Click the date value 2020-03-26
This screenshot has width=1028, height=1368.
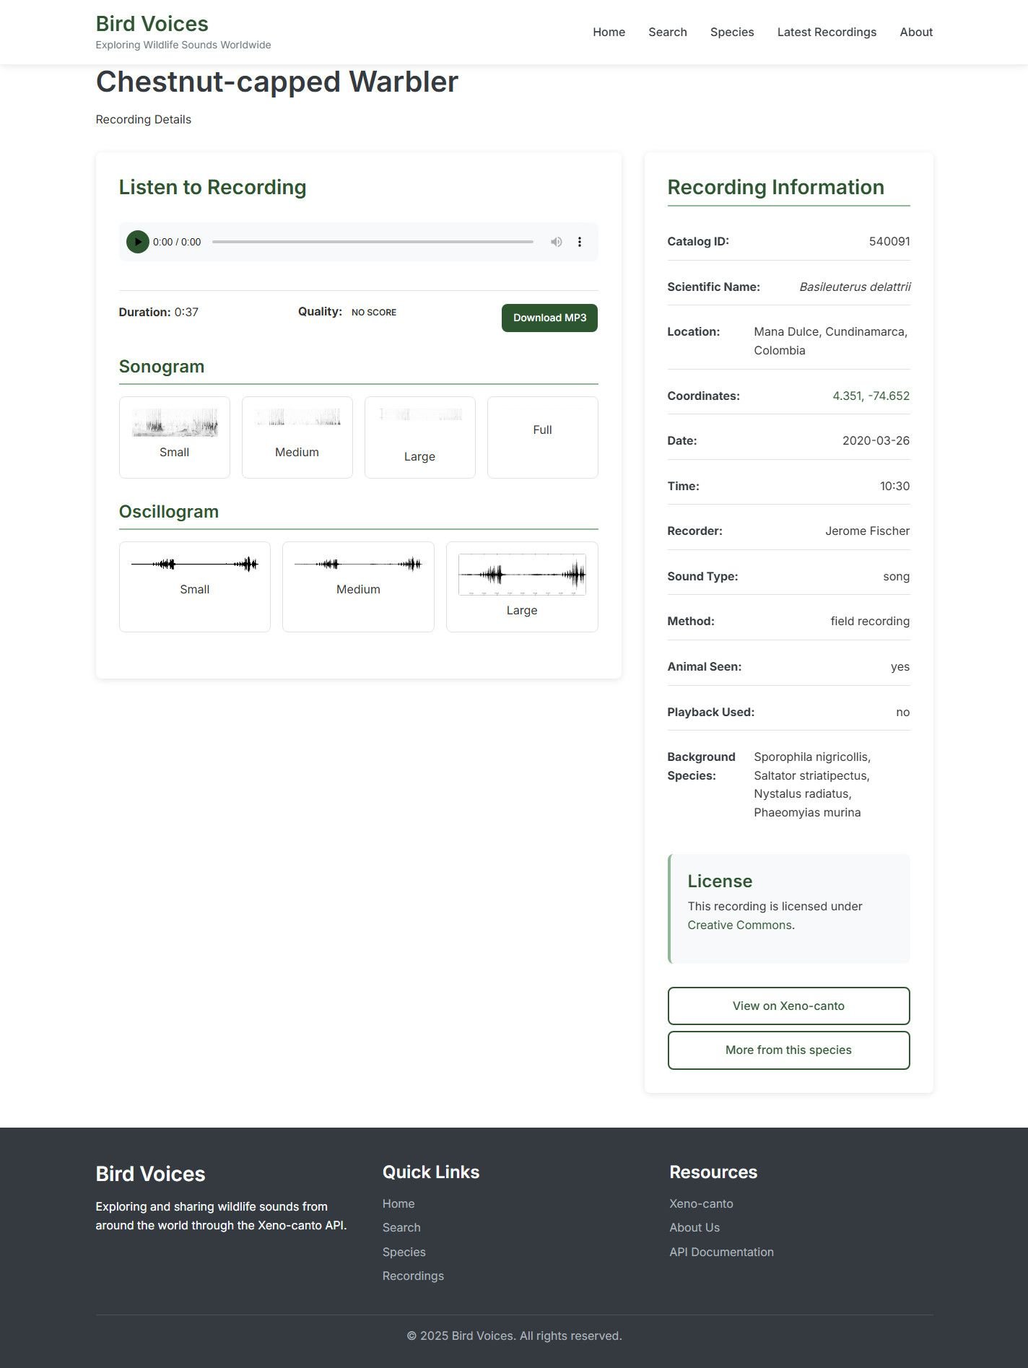tap(876, 440)
